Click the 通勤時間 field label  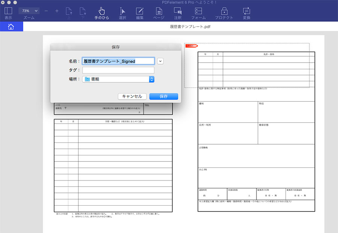coord(203,190)
